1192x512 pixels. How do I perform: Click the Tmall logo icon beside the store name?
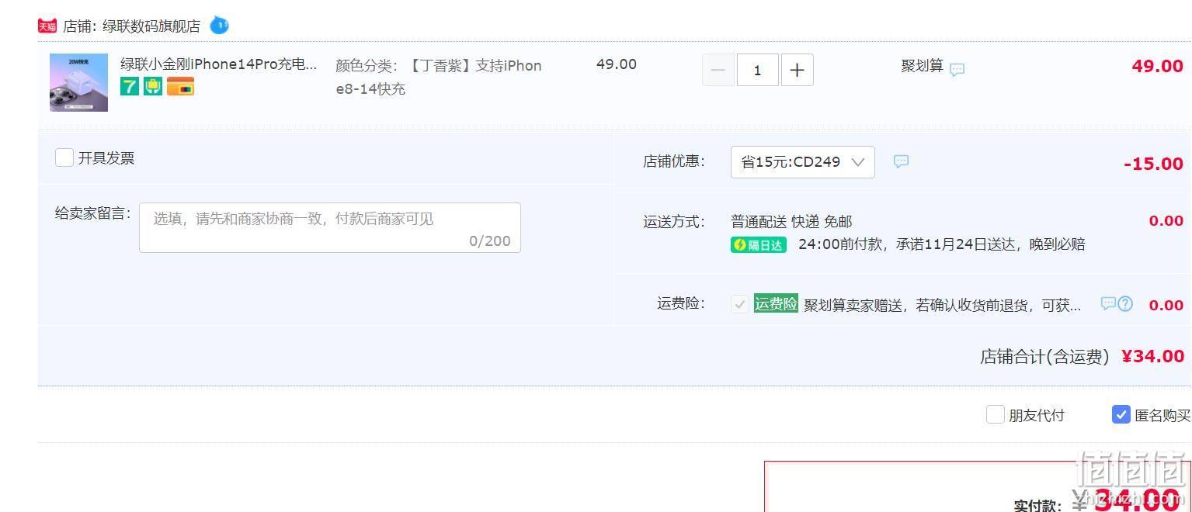click(x=47, y=26)
